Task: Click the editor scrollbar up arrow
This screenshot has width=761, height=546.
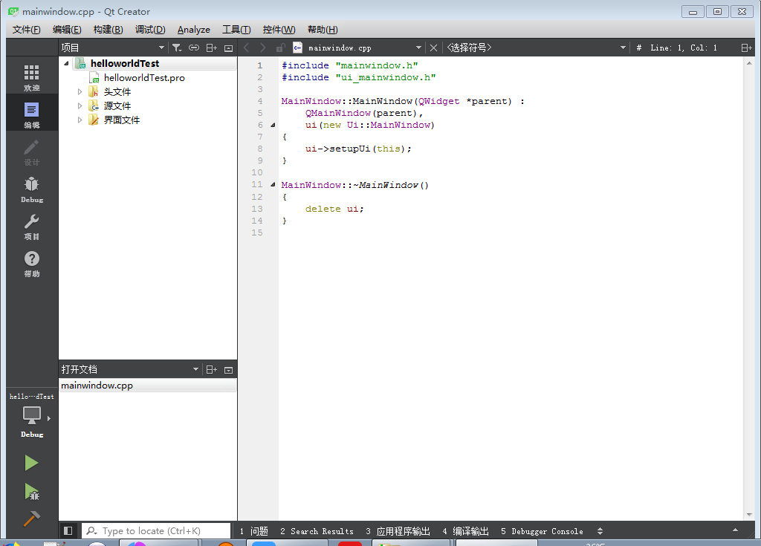Action: click(749, 64)
